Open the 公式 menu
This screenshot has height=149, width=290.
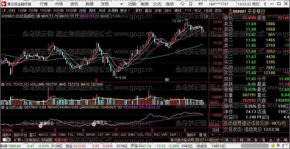[x=157, y=4]
